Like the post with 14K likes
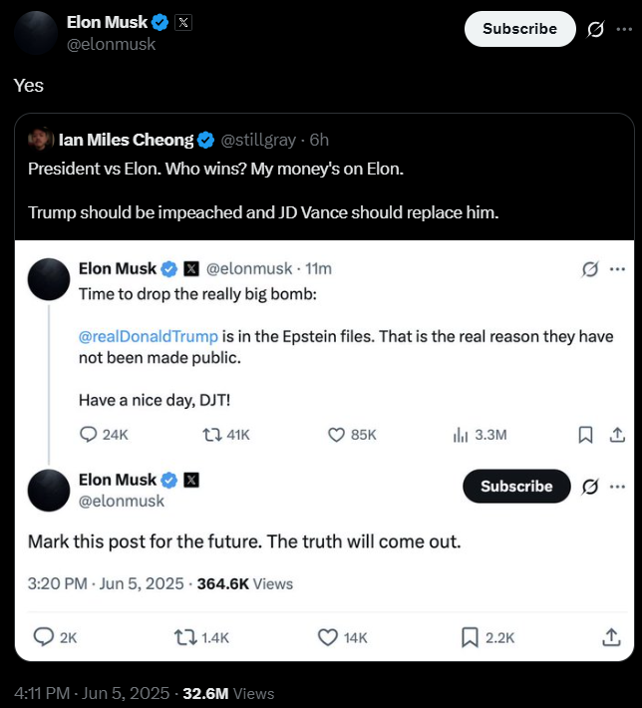642x708 pixels. (x=328, y=637)
